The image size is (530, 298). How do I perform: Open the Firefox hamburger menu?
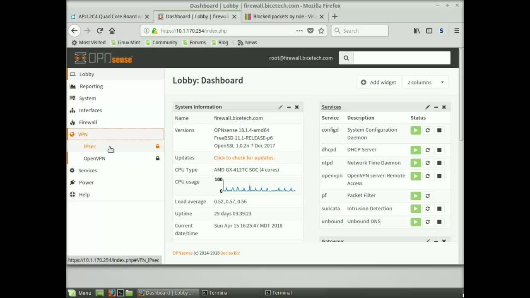[x=457, y=31]
